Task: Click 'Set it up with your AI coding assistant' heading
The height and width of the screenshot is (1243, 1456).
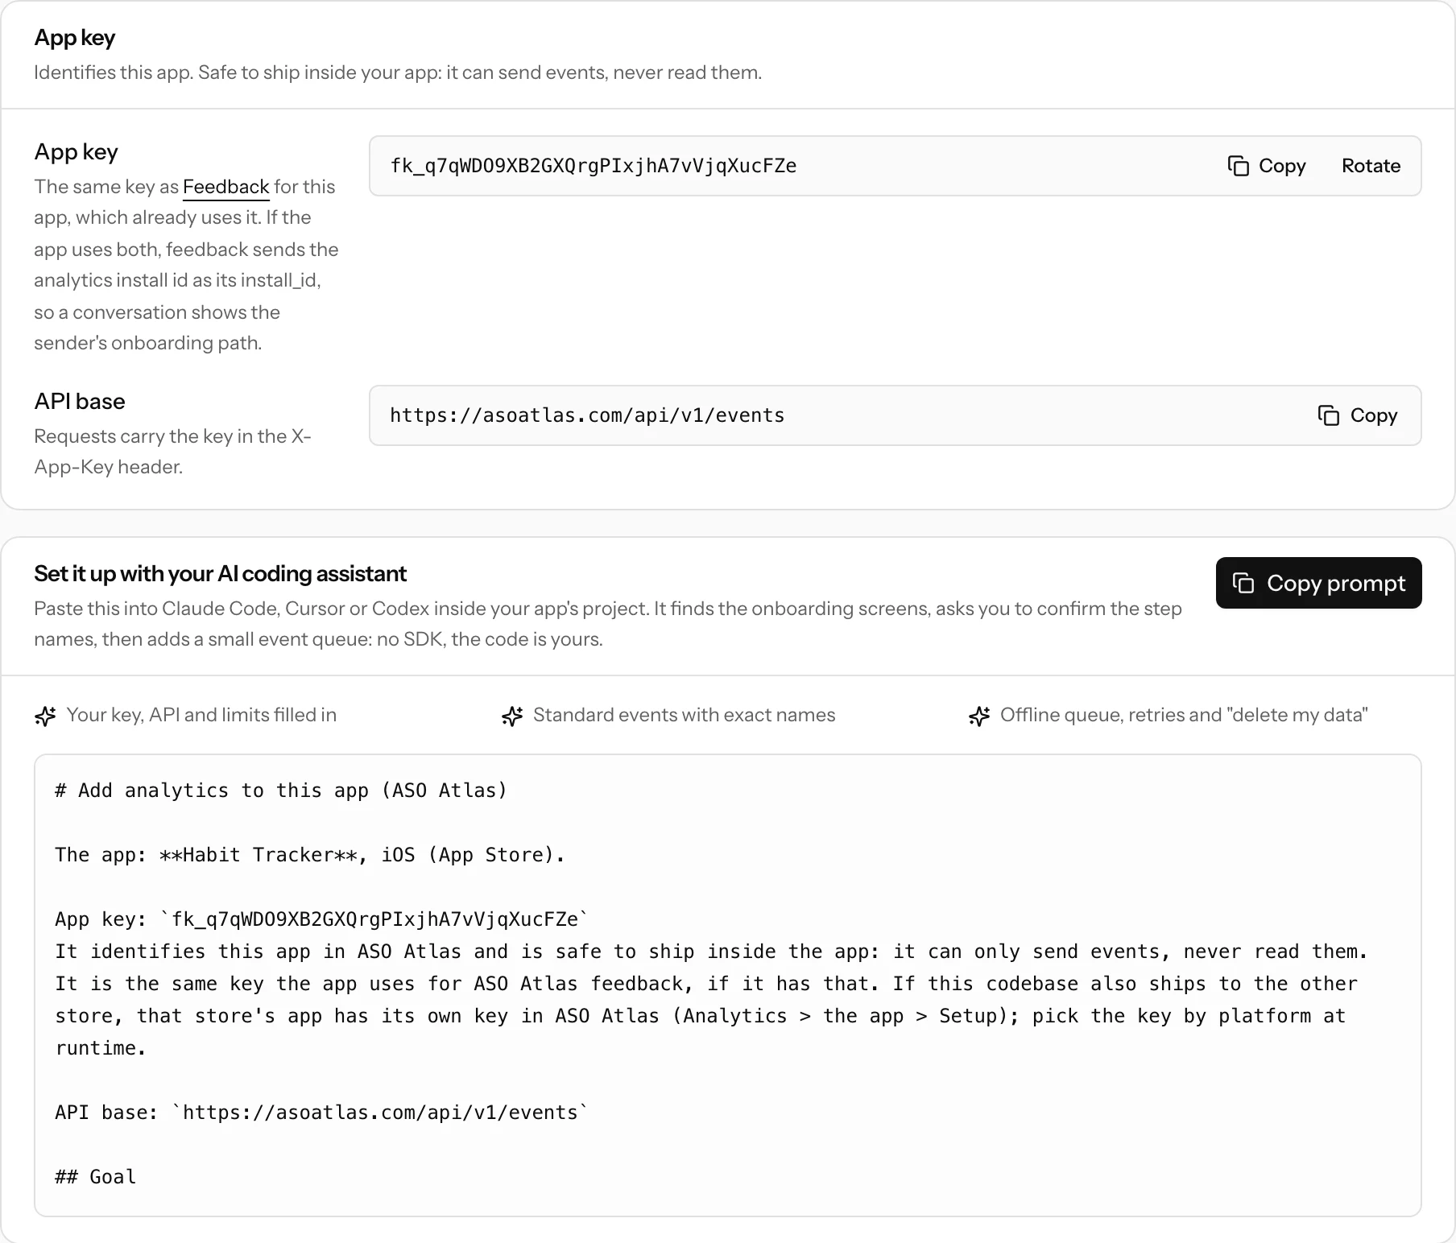Action: pos(220,573)
